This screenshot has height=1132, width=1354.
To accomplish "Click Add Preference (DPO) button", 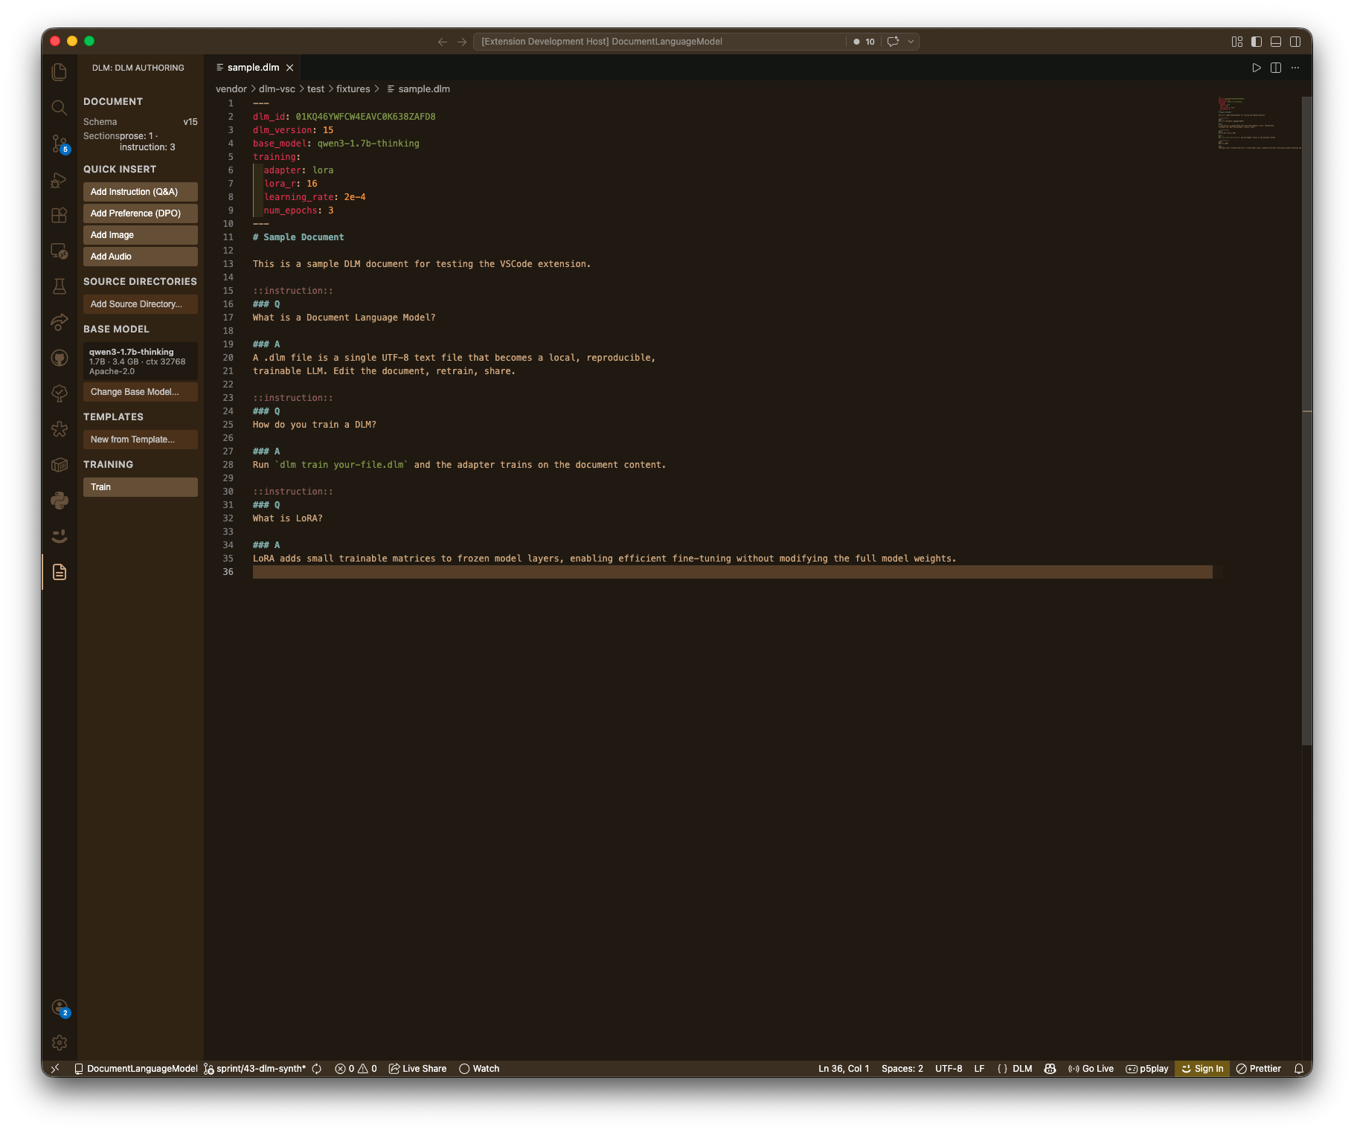I will pos(141,213).
